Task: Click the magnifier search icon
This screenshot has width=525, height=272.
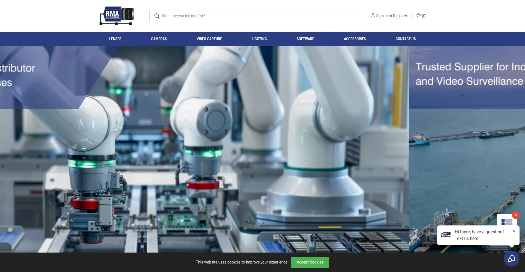Action: pos(157,16)
